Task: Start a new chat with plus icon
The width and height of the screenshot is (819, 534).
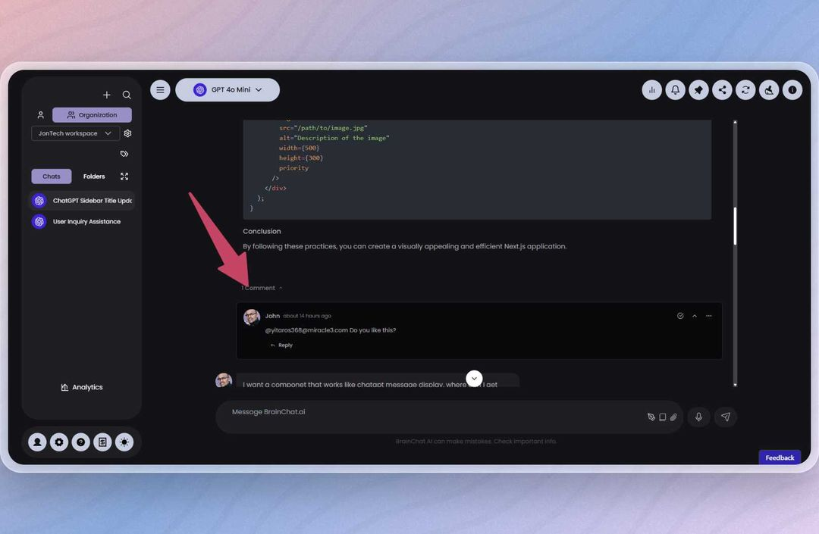Action: 107,95
